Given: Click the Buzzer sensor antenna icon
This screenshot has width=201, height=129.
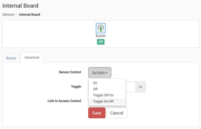Looking at the screenshot, I should pyautogui.click(x=100, y=28).
